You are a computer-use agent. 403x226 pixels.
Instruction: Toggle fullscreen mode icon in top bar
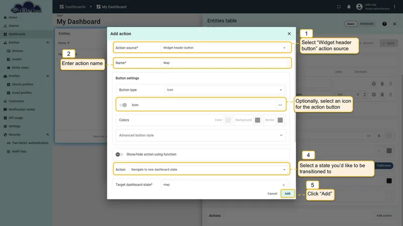[x=339, y=7]
